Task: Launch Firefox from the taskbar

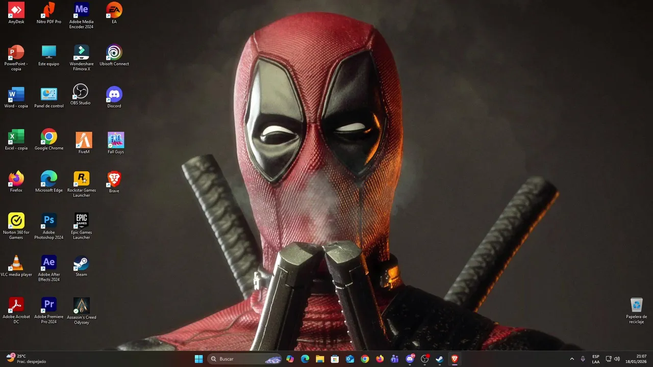Action: [380, 359]
